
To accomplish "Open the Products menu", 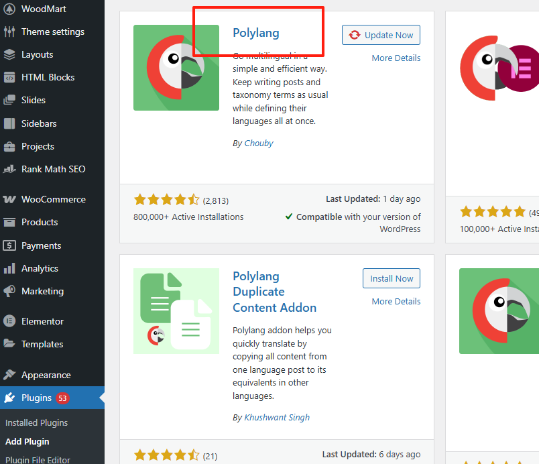I will (x=40, y=222).
